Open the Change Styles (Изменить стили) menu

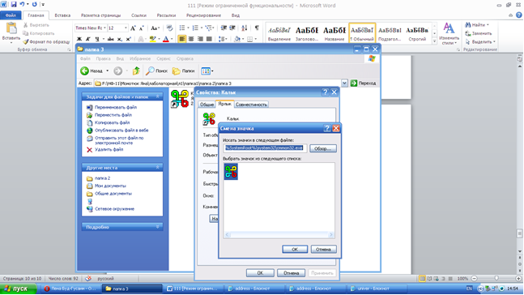[x=449, y=33]
